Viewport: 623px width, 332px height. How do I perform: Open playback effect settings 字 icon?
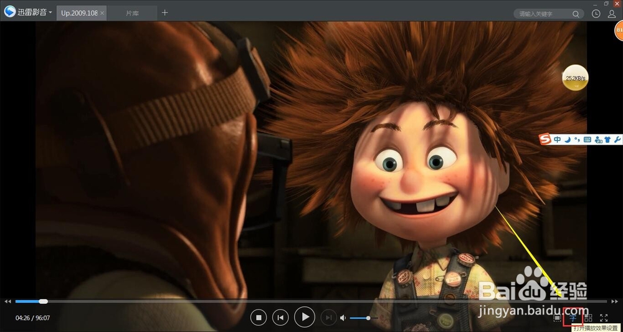pos(573,318)
